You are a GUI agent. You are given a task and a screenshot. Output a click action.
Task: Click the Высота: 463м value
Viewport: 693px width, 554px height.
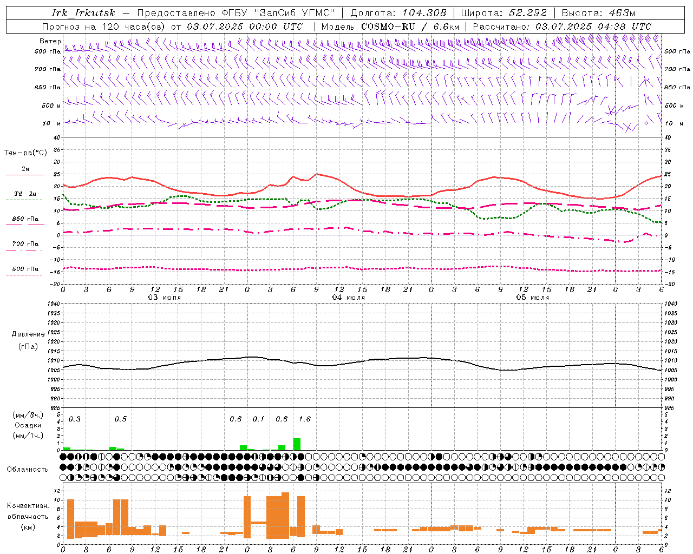click(598, 13)
